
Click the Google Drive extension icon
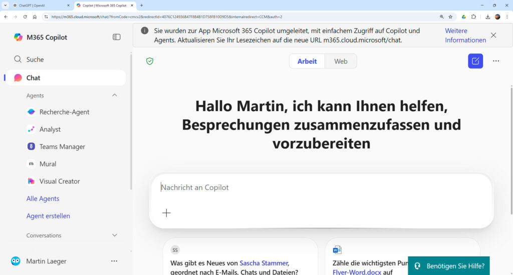point(463,16)
